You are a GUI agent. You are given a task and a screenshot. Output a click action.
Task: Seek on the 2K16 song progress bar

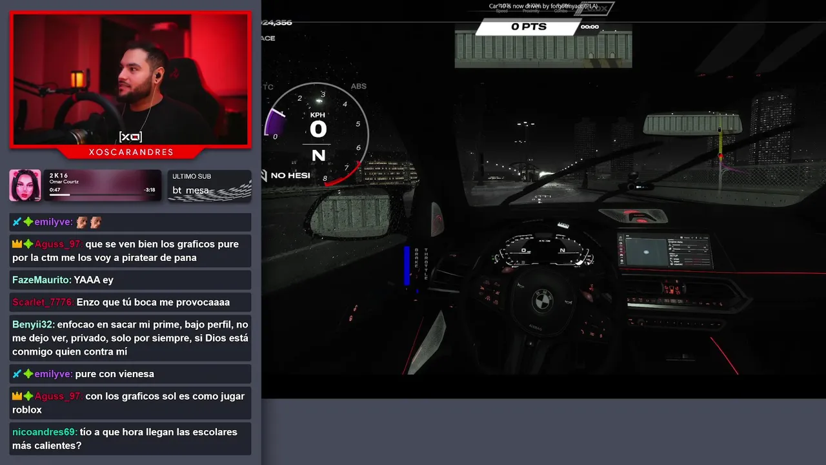[102, 195]
